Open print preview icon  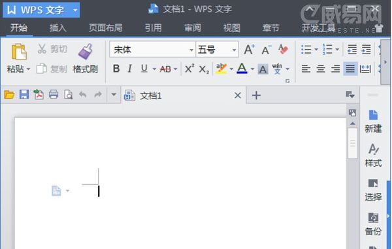[x=68, y=95]
